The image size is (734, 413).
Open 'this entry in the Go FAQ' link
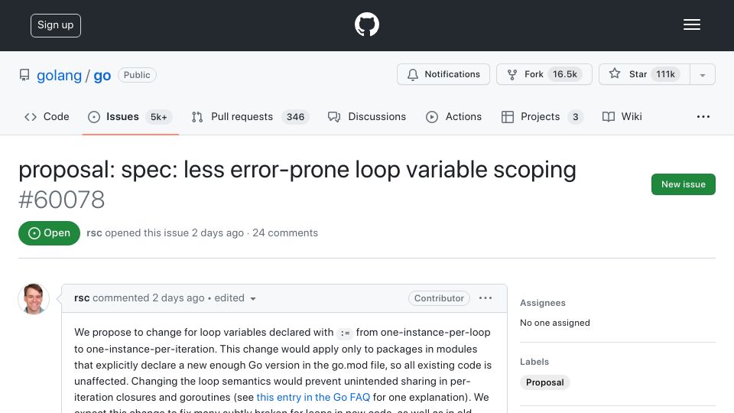313,397
